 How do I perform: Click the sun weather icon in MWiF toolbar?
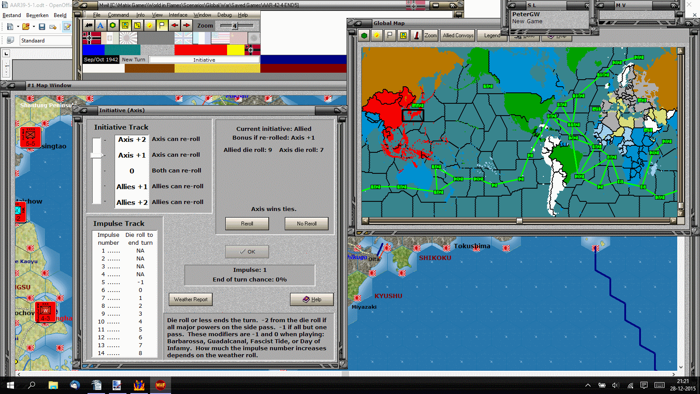[x=150, y=25]
